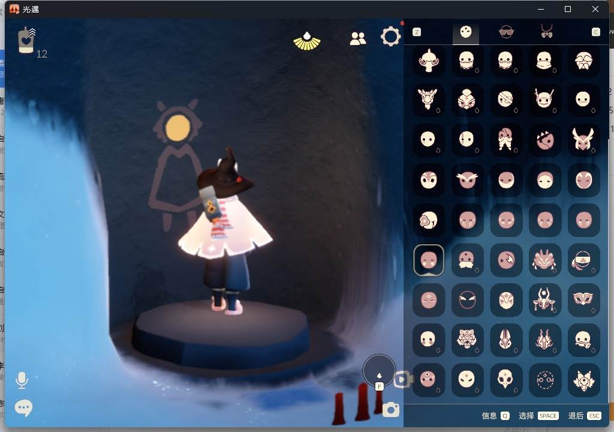The width and height of the screenshot is (614, 432).
Task: Toggle the microphone on or off
Action: coord(22,380)
